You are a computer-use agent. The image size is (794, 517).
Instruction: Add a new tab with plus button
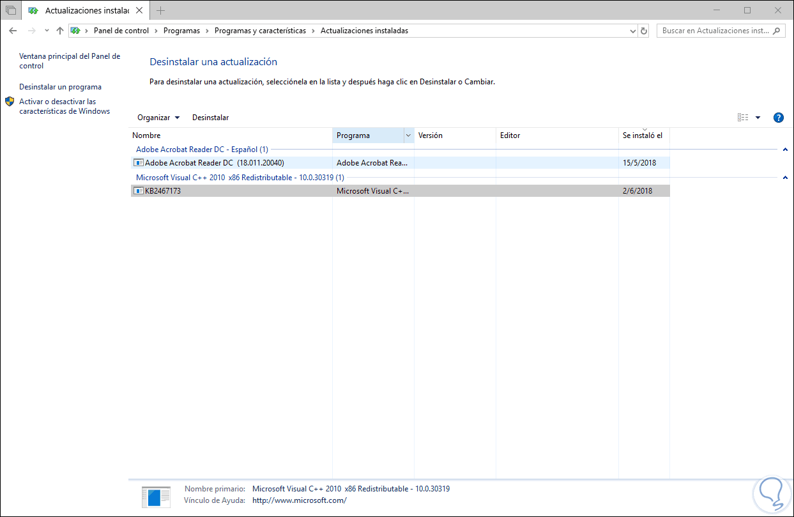(x=160, y=10)
